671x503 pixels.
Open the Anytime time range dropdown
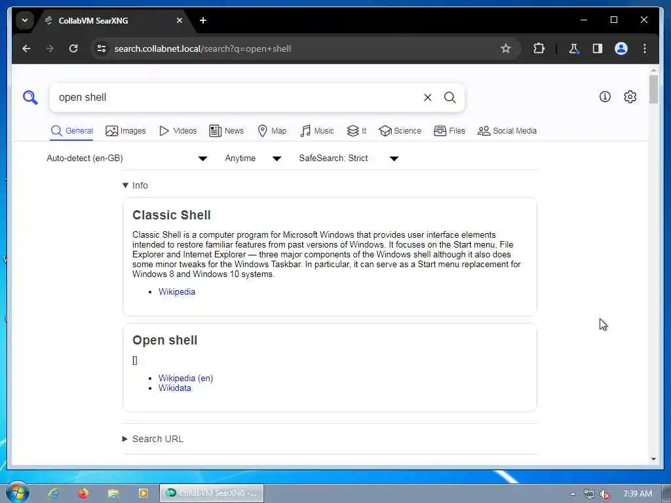click(254, 158)
